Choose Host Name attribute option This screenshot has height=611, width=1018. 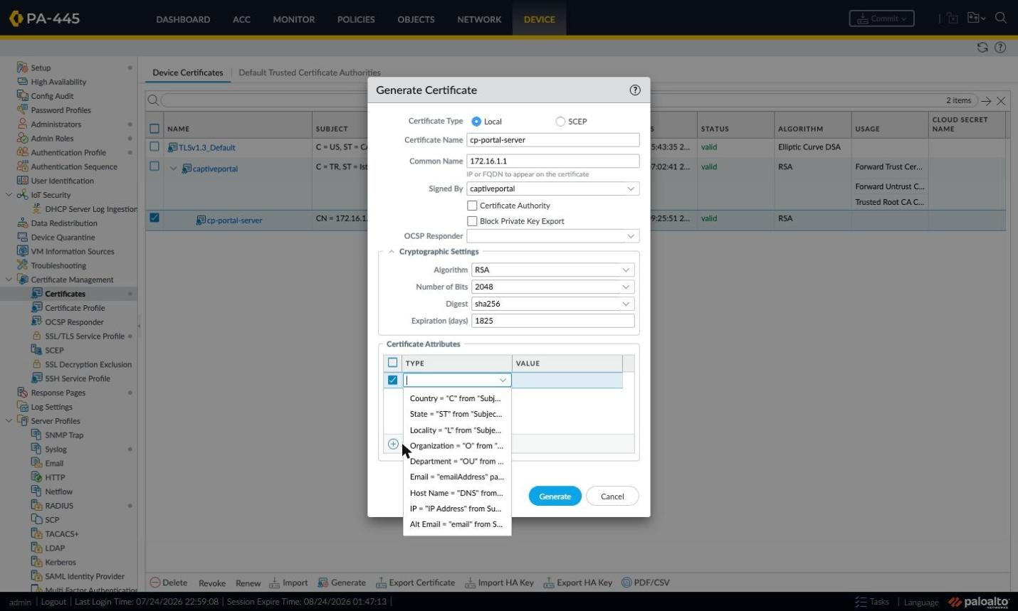[456, 493]
